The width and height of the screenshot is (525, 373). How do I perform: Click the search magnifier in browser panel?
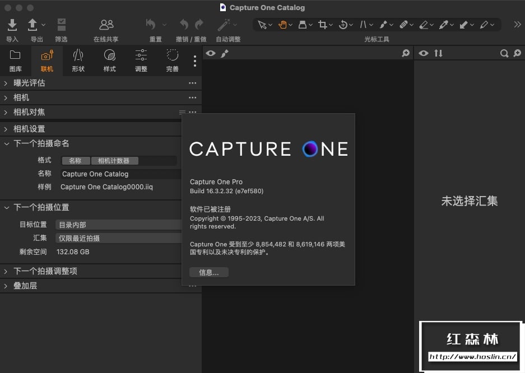(x=504, y=53)
